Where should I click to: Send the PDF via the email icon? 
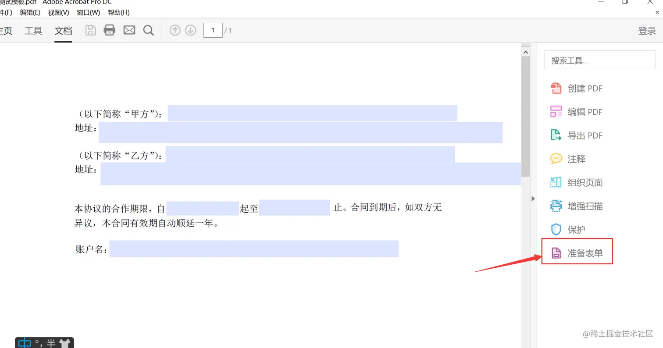(x=129, y=30)
